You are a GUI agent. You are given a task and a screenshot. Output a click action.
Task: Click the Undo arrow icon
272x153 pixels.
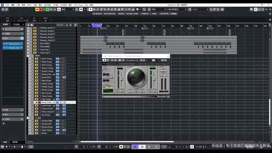(x=3, y=9)
